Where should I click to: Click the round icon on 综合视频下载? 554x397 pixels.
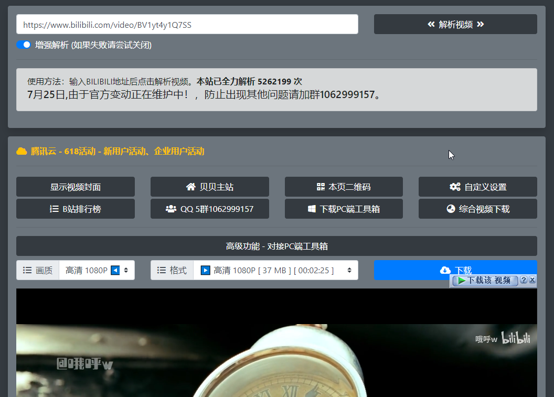[451, 209]
